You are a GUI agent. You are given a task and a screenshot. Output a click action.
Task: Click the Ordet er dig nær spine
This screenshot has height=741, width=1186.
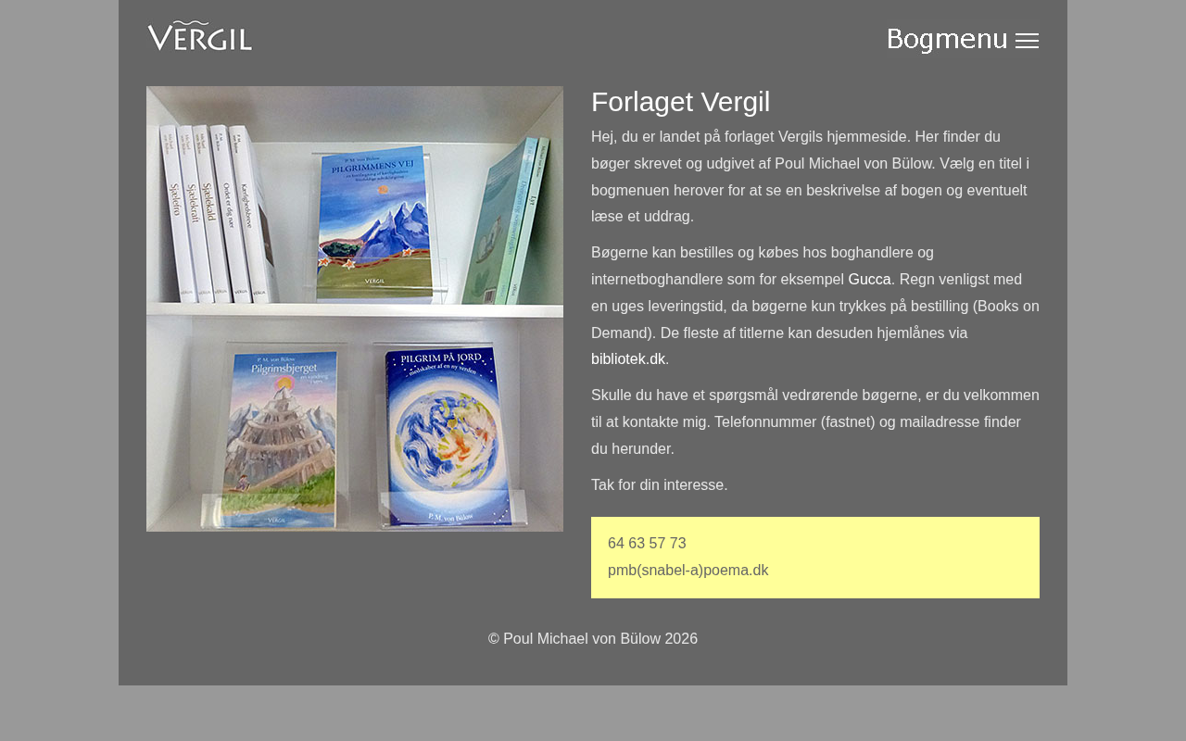point(229,213)
